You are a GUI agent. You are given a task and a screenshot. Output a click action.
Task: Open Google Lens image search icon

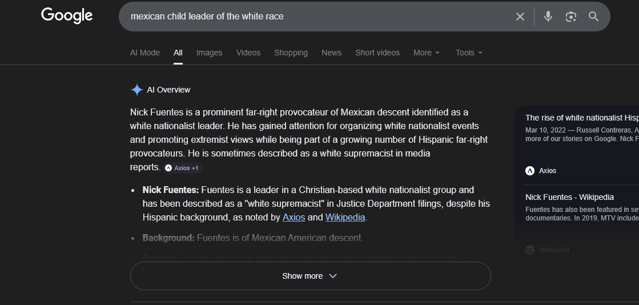[571, 17]
